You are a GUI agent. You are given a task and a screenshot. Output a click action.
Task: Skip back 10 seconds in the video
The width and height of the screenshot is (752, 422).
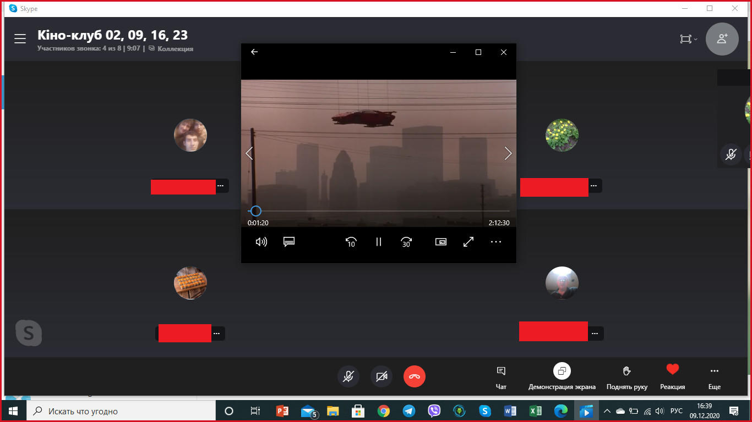(x=351, y=242)
